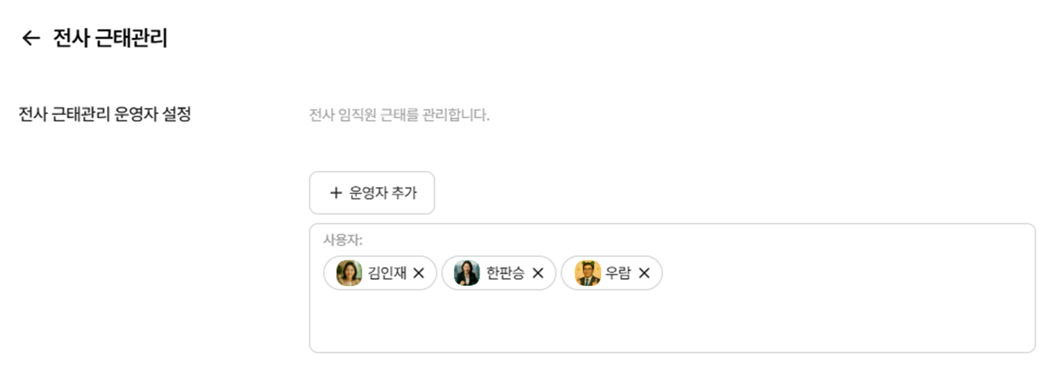Click 한판승's profile avatar
Image resolution: width=1050 pixels, height=365 pixels.
pyautogui.click(x=467, y=274)
